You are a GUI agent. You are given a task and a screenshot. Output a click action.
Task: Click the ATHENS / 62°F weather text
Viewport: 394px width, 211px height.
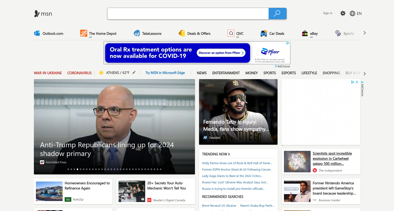[x=118, y=73]
